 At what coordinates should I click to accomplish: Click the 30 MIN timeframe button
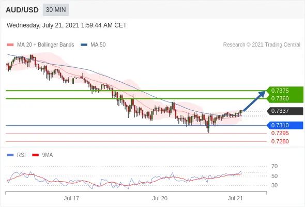tap(56, 10)
